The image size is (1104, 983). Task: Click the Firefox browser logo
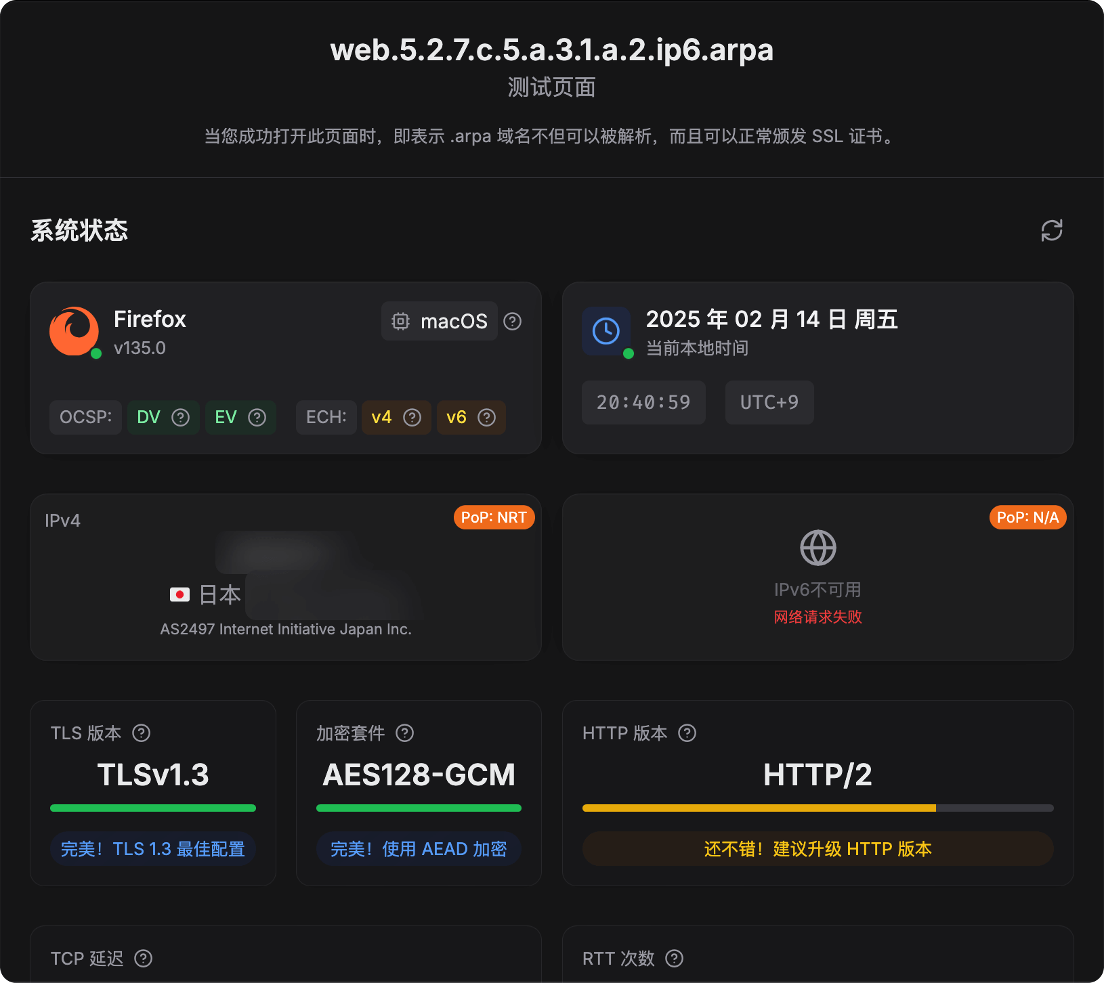(x=74, y=331)
